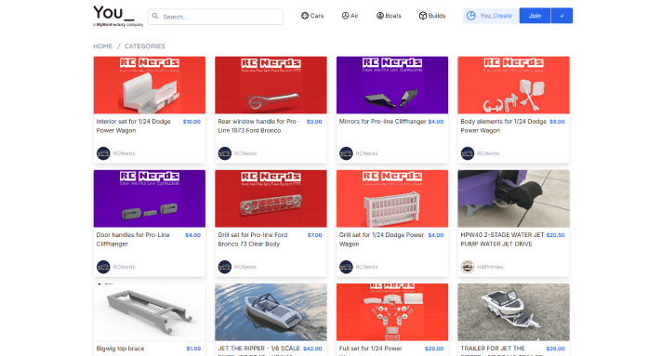The image size is (661, 356).
Task: Click the $26.00 price on TRAILER FOR JET
Action: (556, 349)
